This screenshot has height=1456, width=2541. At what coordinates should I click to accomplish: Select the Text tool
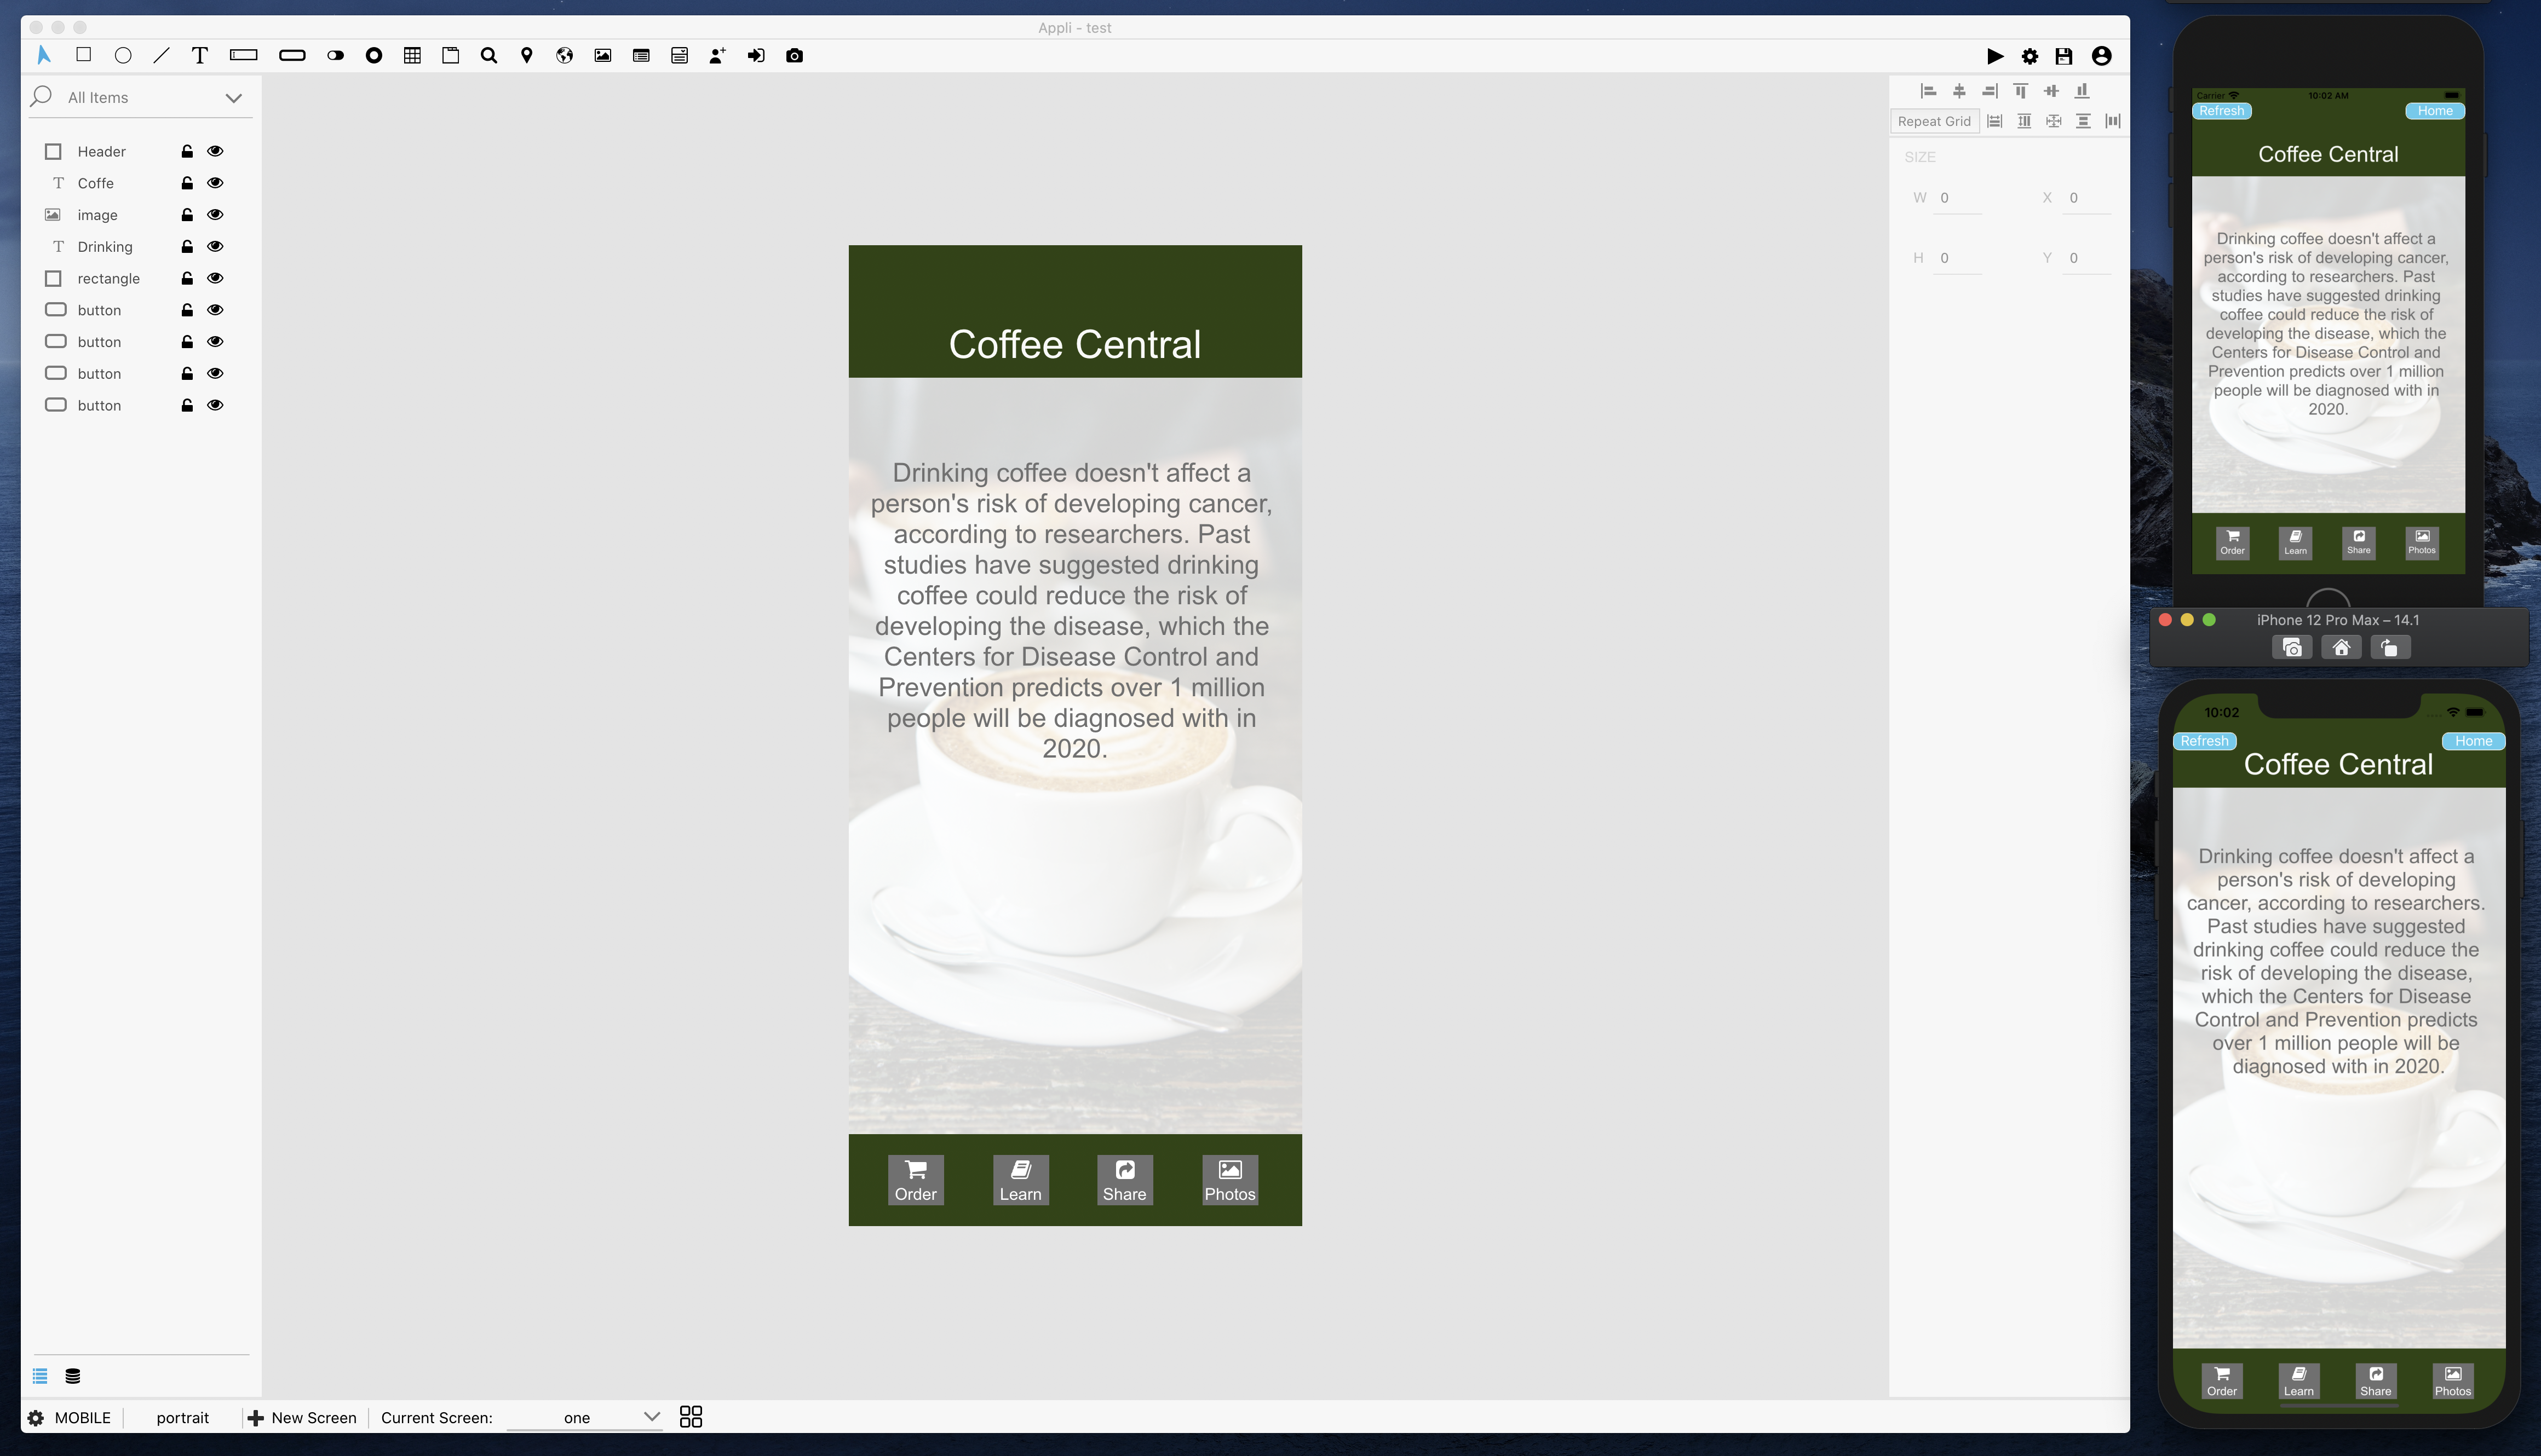(199, 55)
